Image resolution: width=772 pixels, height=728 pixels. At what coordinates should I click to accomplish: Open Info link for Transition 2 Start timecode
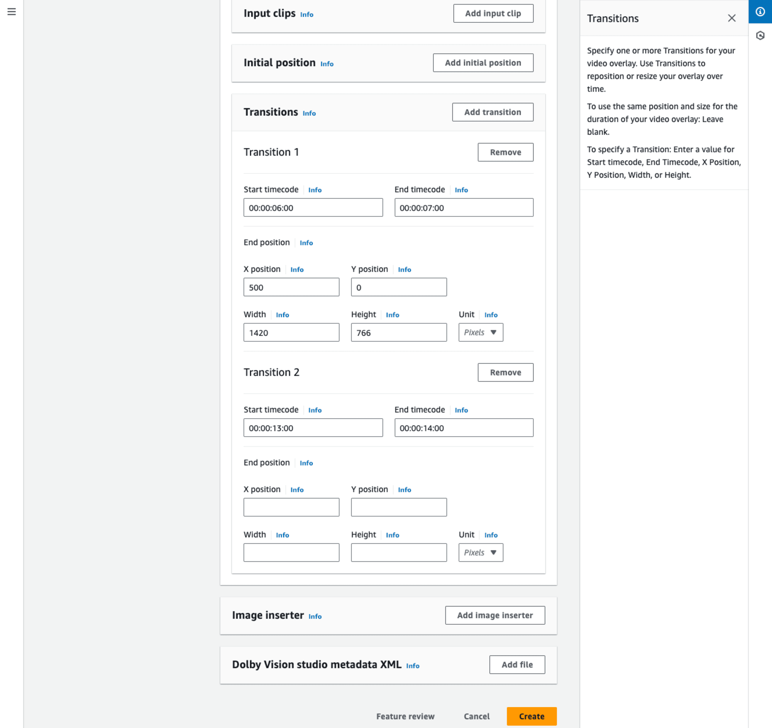click(x=315, y=410)
